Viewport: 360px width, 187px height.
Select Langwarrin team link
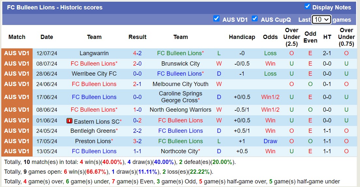pyautogui.click(x=94, y=53)
